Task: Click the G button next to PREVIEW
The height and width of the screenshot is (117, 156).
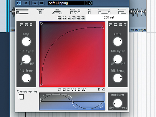Action: [x=104, y=90]
